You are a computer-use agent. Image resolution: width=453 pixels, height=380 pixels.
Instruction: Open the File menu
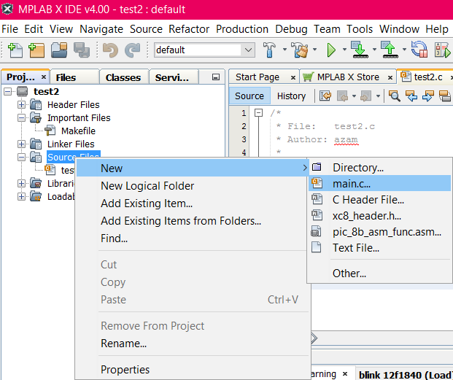[9, 29]
